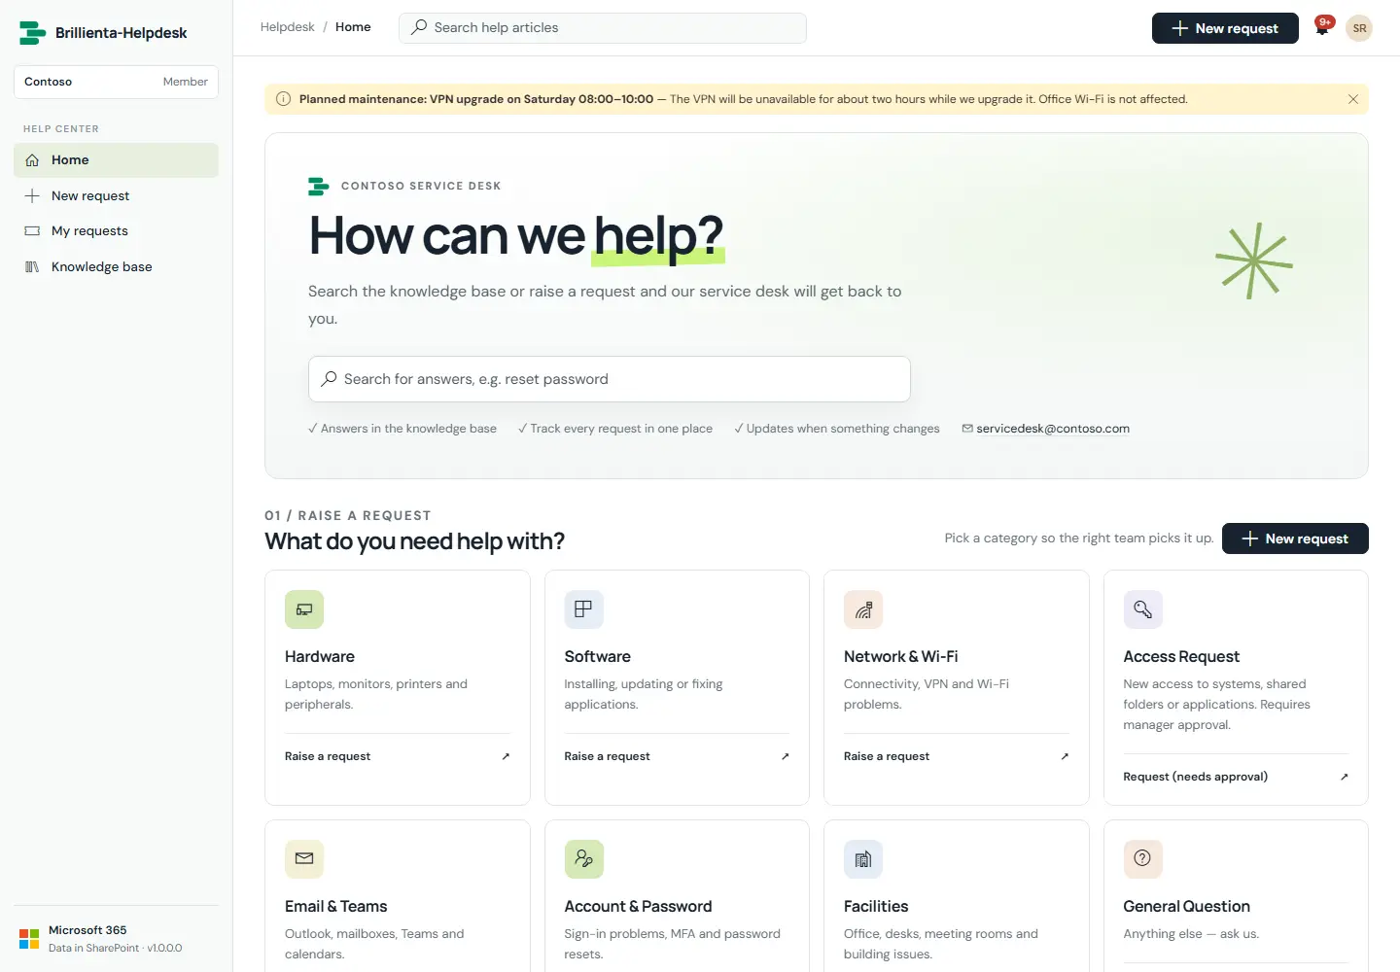This screenshot has width=1400, height=972.
Task: Click the General Question icon
Action: click(x=1142, y=859)
